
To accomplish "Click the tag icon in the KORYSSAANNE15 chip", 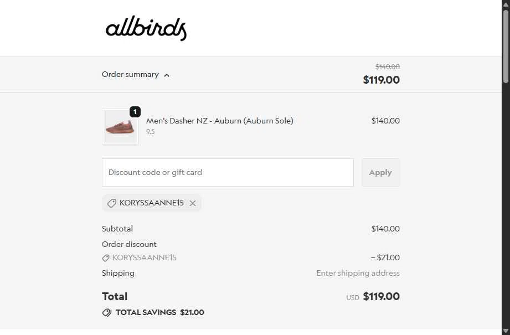I will coord(112,203).
